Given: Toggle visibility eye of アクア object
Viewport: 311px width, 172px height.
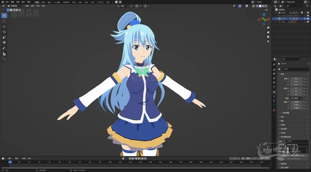Looking at the screenshot, I should (305, 19).
